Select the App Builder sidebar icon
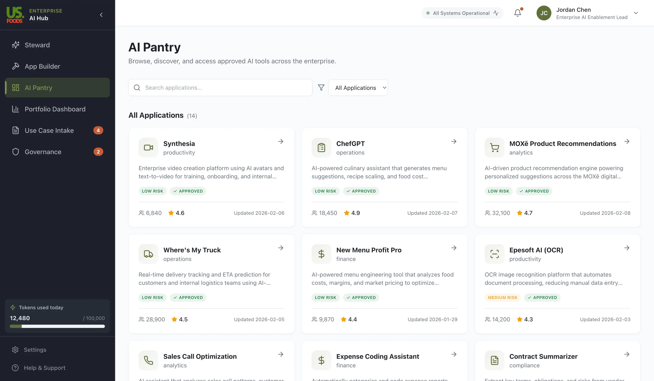The width and height of the screenshot is (654, 381). (x=16, y=66)
